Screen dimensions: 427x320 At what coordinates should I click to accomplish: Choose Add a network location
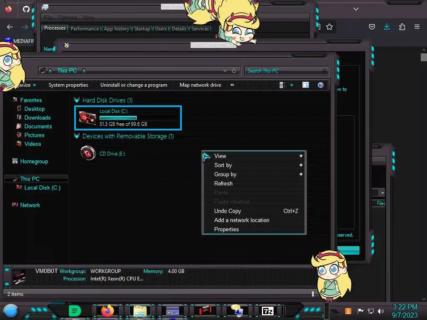254,220
